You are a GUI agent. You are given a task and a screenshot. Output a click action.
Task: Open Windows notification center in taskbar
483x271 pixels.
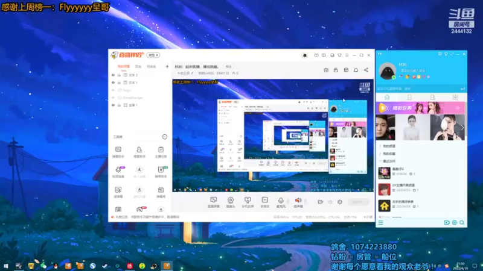tap(475, 266)
